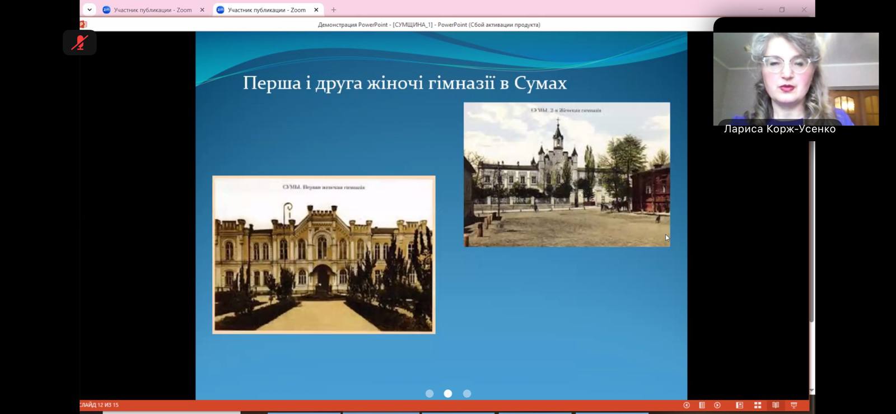The width and height of the screenshot is (896, 414).
Task: Select the third pagination dot
Action: [467, 394]
